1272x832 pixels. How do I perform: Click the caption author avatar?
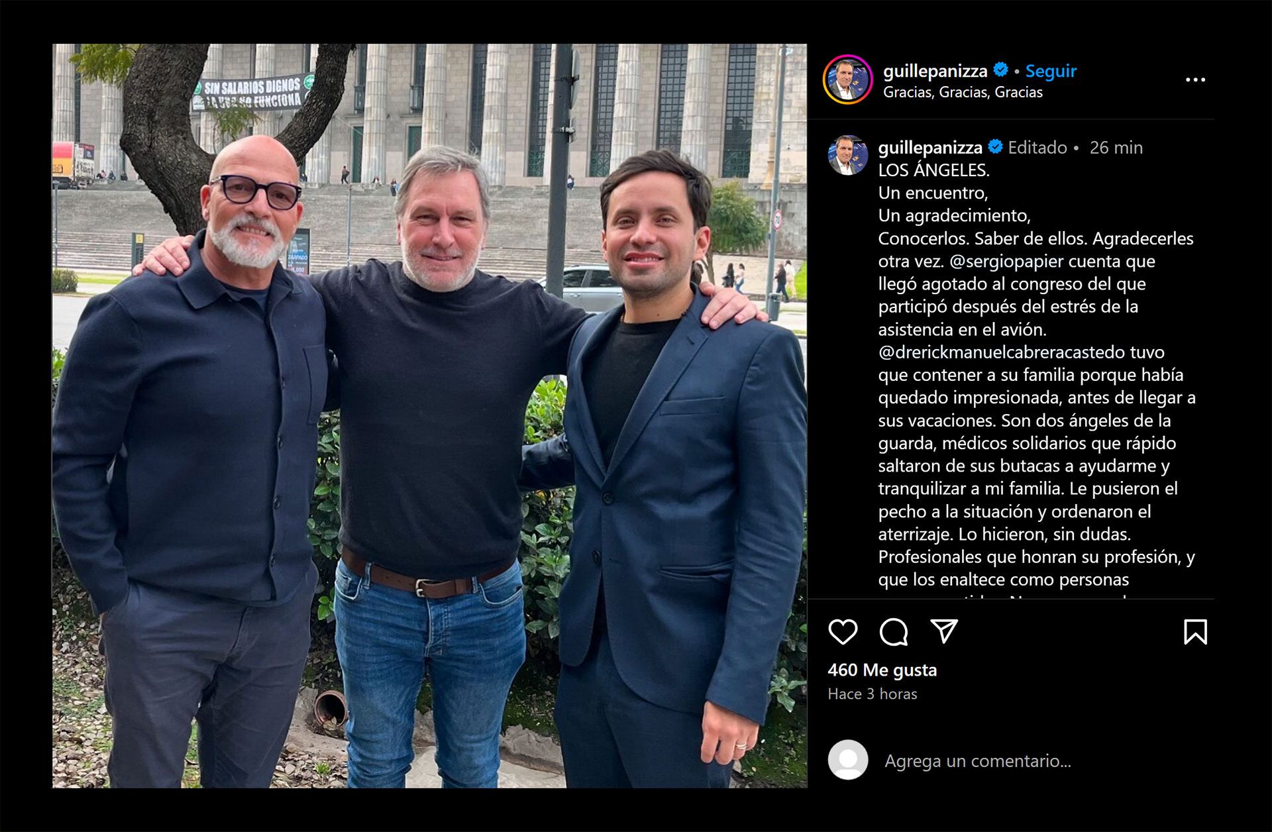[x=847, y=155]
